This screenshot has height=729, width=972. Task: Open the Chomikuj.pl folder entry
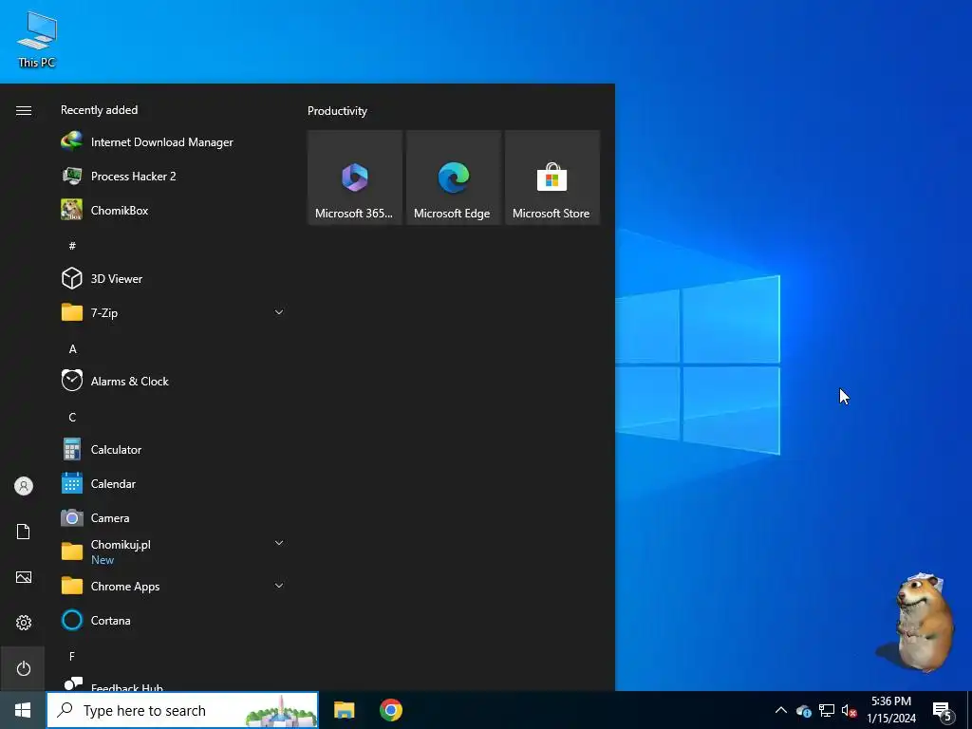[173, 551]
